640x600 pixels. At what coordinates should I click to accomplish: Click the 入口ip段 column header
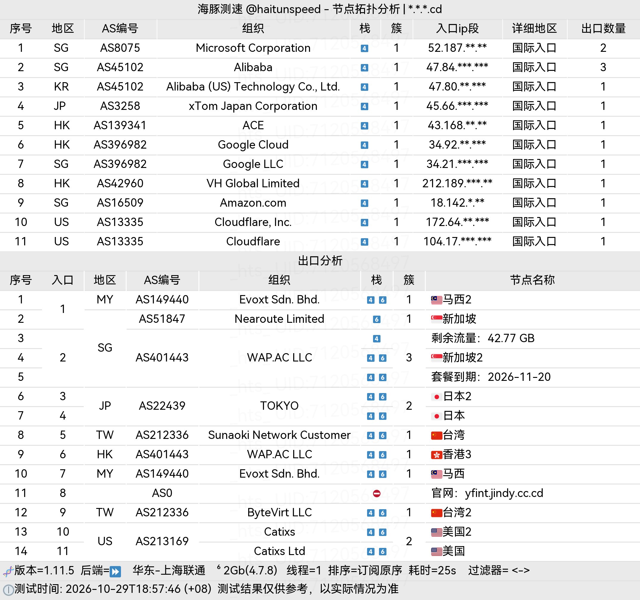click(x=457, y=29)
